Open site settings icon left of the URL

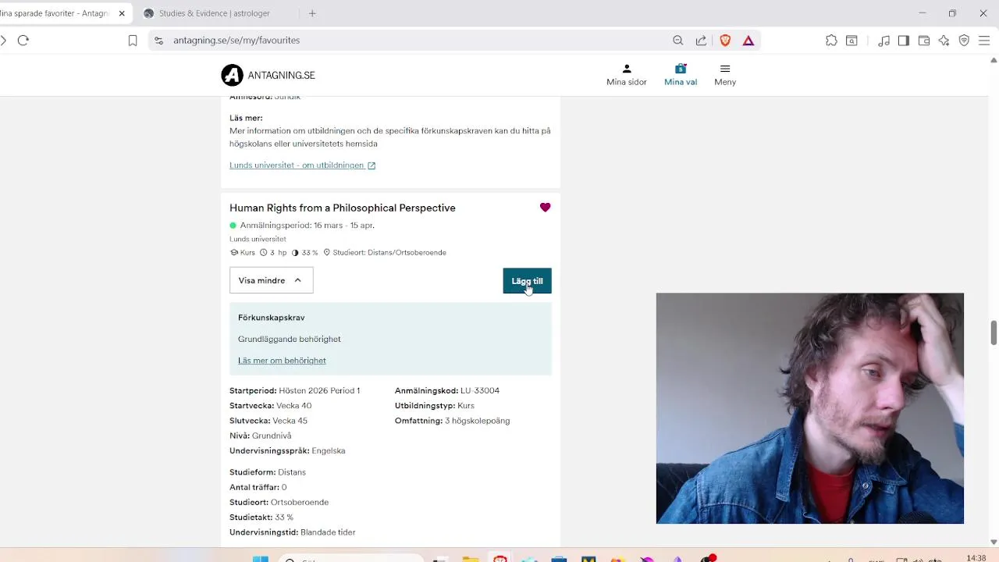159,41
